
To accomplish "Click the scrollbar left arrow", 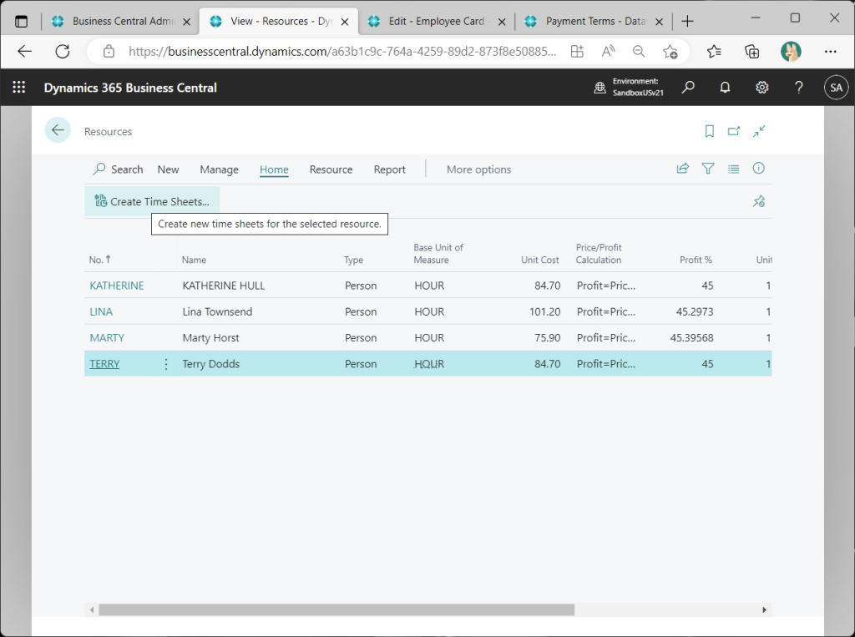I will coord(92,609).
